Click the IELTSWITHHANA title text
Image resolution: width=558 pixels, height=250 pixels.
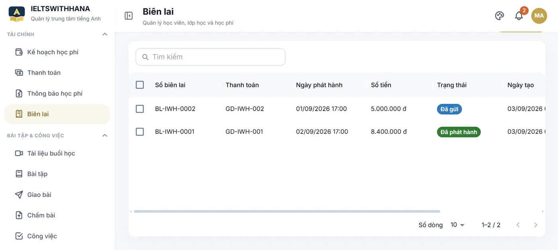pos(60,9)
